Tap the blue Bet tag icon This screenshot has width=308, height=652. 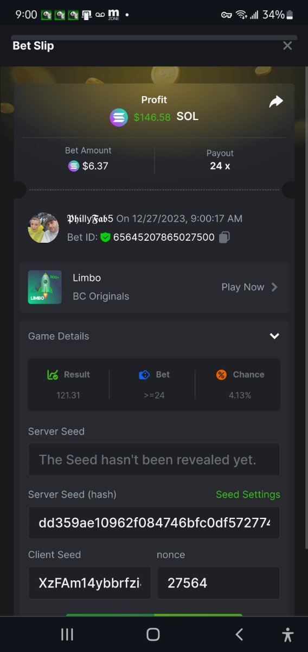click(x=144, y=374)
